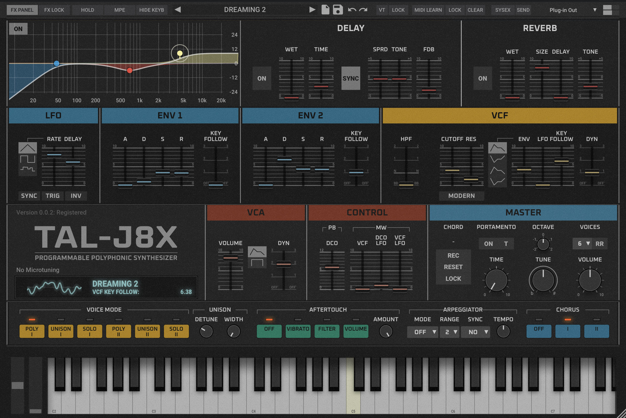
Task: Select the LFO triangle waveform icon
Action: [x=28, y=148]
